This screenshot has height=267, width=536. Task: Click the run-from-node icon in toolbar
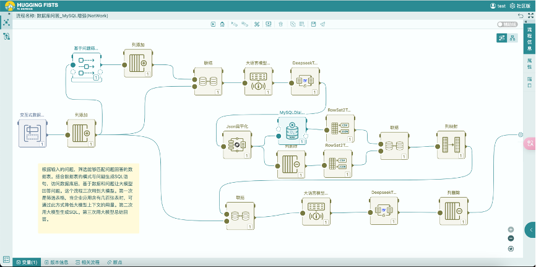(244, 24)
